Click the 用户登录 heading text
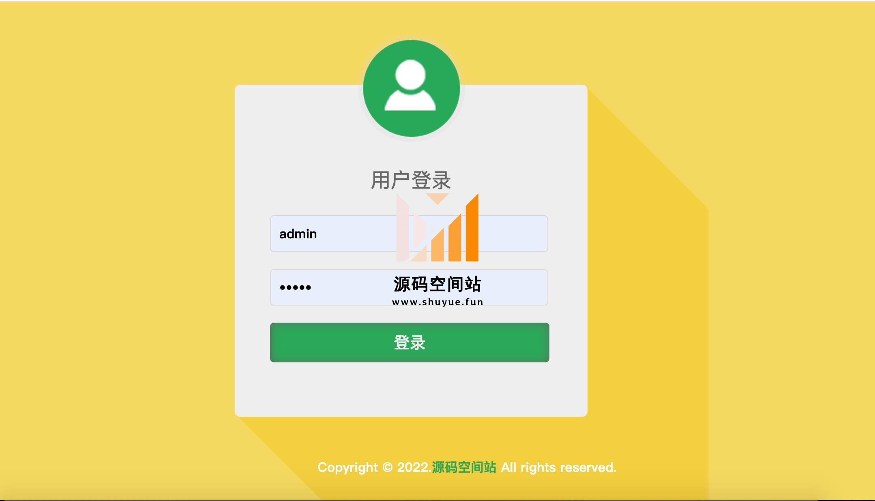 (411, 180)
